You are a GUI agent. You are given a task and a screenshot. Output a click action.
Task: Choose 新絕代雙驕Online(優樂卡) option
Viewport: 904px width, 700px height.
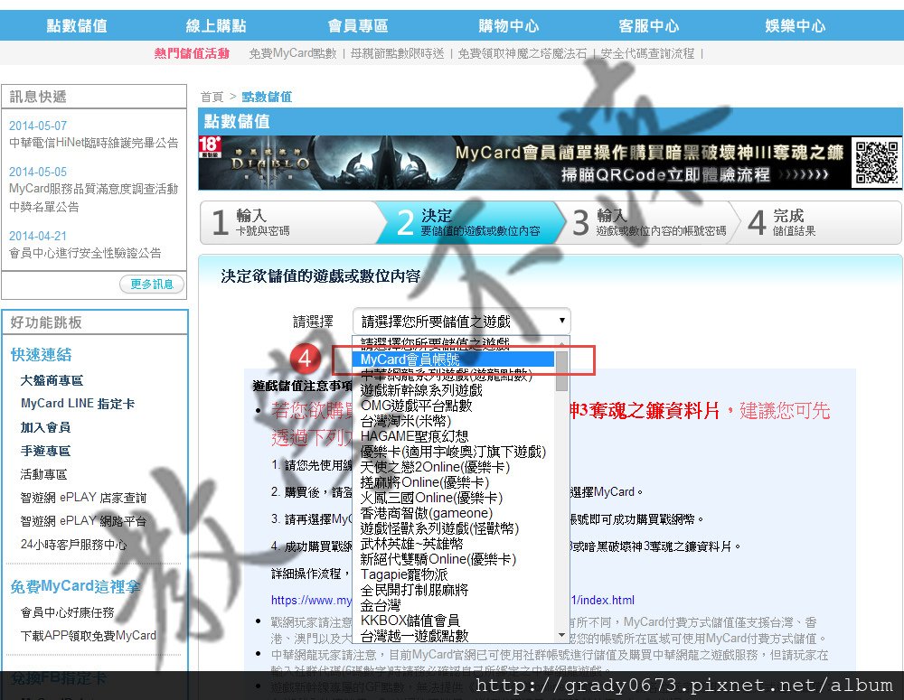click(x=454, y=559)
